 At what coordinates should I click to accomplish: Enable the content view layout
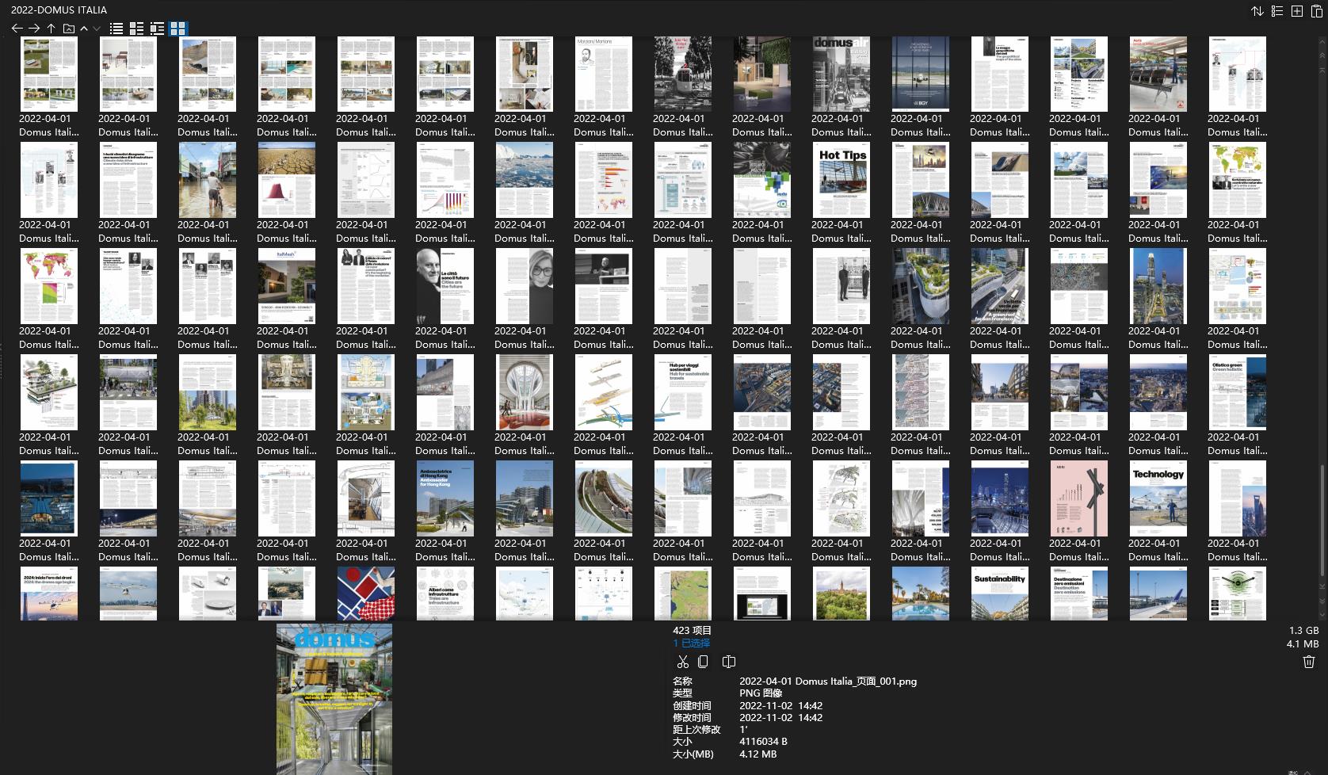click(x=157, y=29)
